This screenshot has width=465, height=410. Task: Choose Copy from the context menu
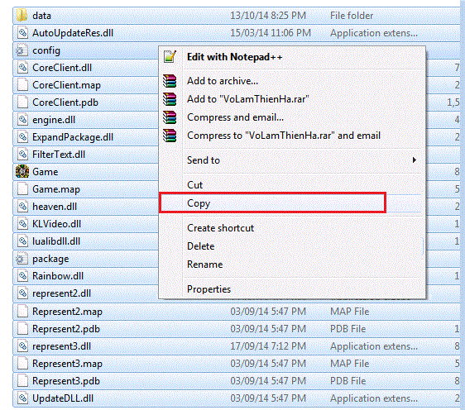point(199,203)
